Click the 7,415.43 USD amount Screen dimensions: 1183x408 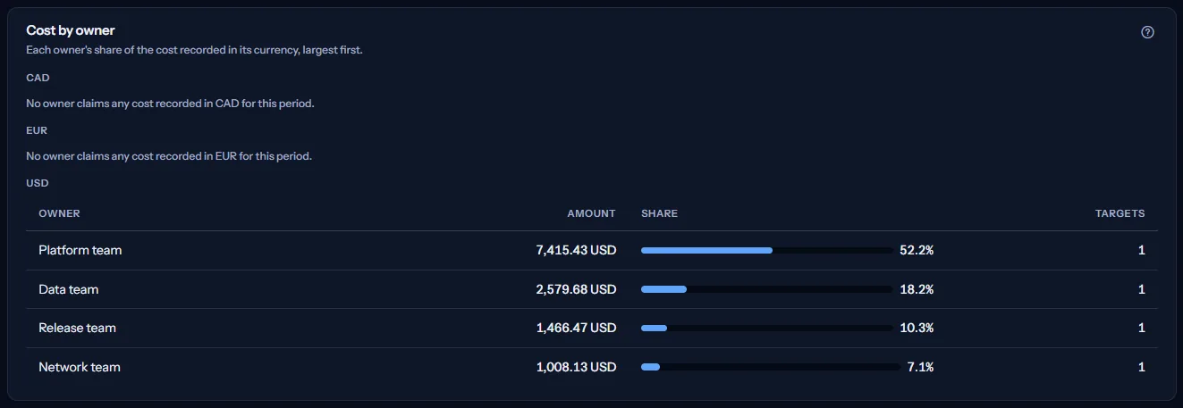coord(576,250)
